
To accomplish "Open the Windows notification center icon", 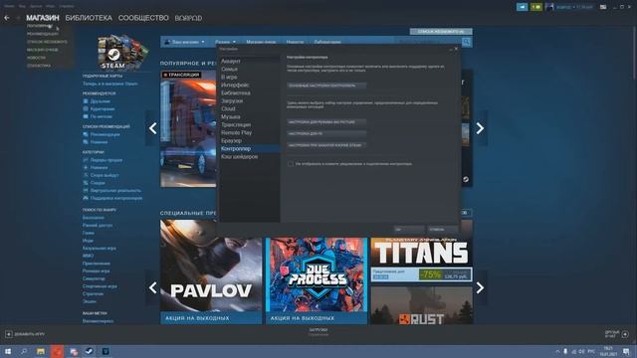I will tap(626, 351).
